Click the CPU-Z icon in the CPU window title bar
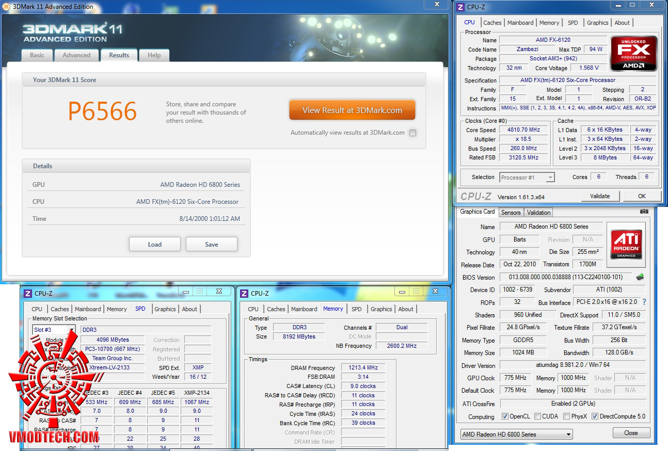668x451 pixels. (x=460, y=7)
